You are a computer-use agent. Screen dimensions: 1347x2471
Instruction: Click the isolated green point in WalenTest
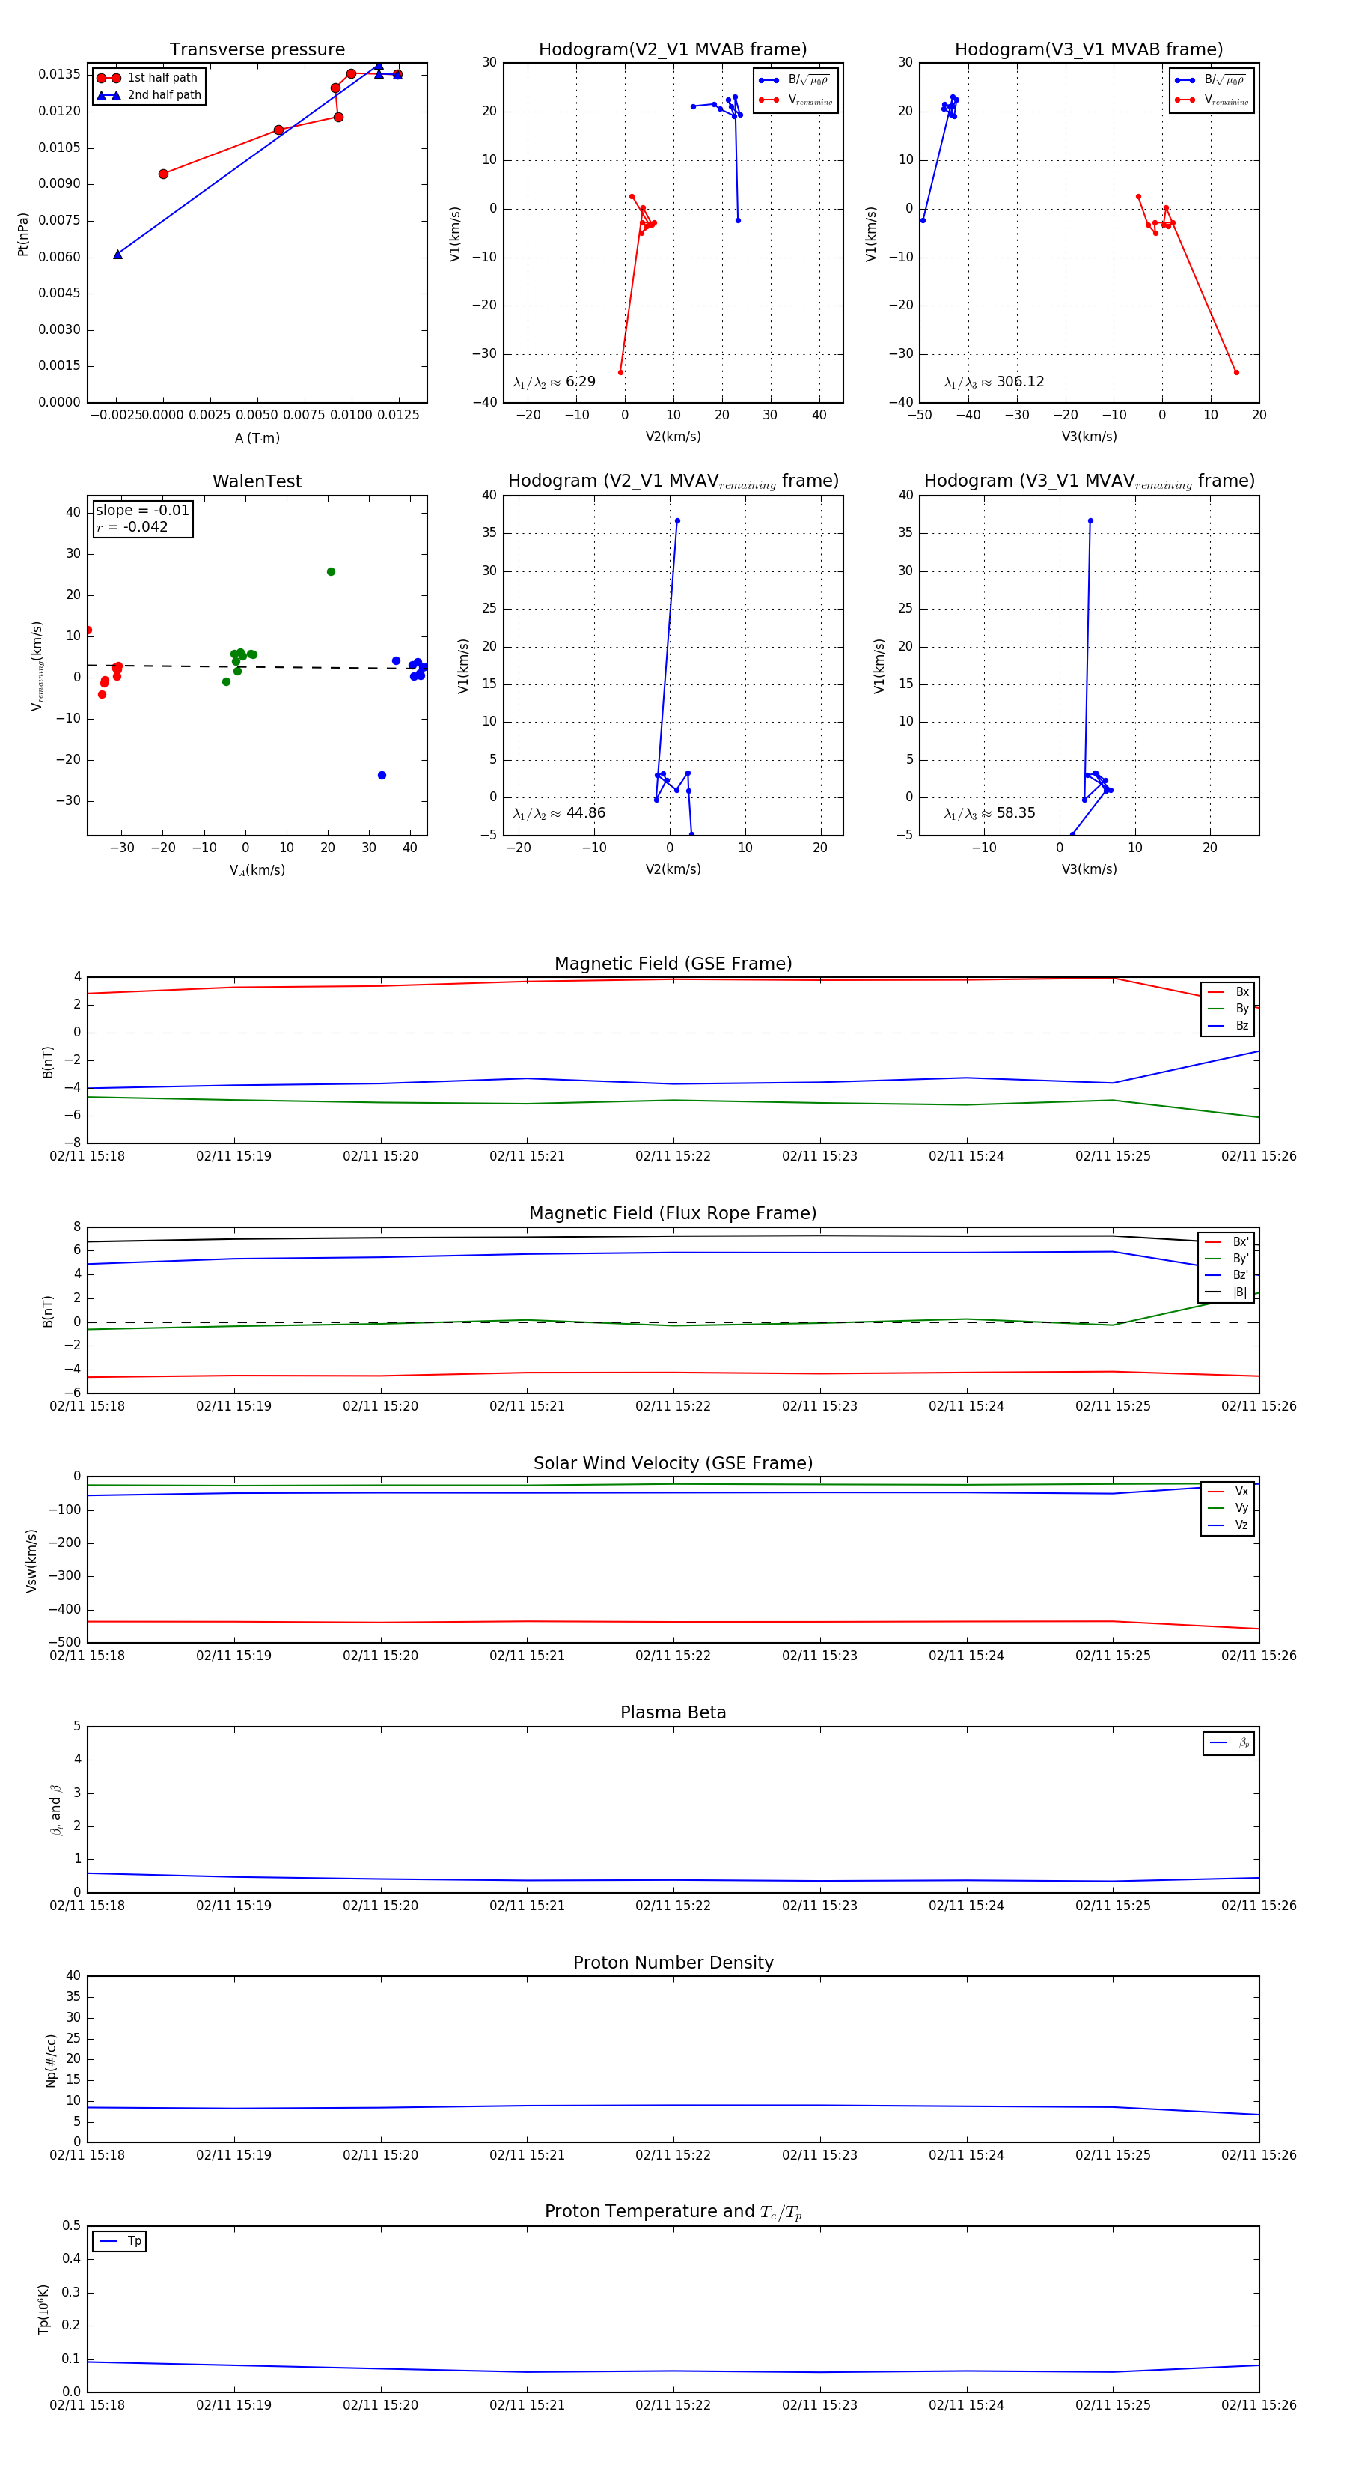click(x=331, y=572)
